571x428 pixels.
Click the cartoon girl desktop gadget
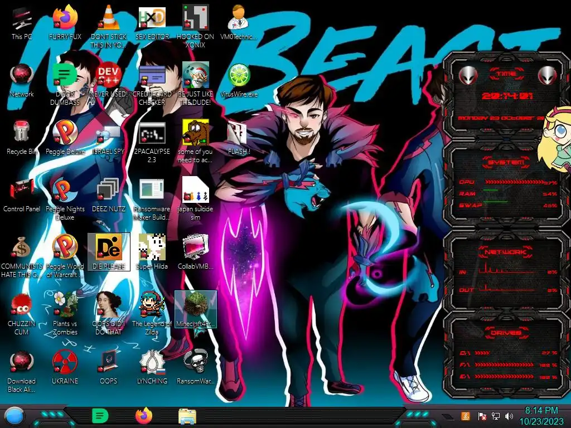pyautogui.click(x=557, y=138)
